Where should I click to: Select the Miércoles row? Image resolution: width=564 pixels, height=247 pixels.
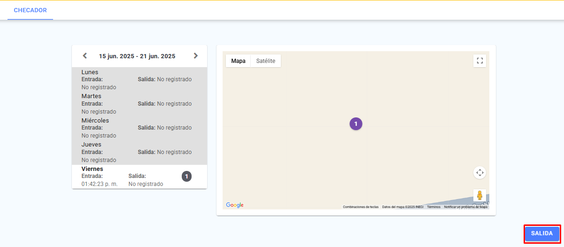click(139, 128)
